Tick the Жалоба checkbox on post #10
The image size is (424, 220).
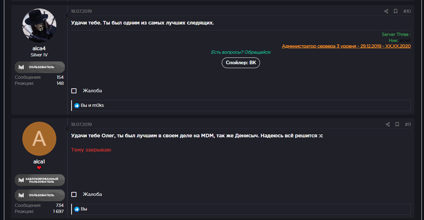click(74, 91)
